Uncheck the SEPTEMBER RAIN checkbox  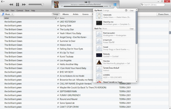58,91
